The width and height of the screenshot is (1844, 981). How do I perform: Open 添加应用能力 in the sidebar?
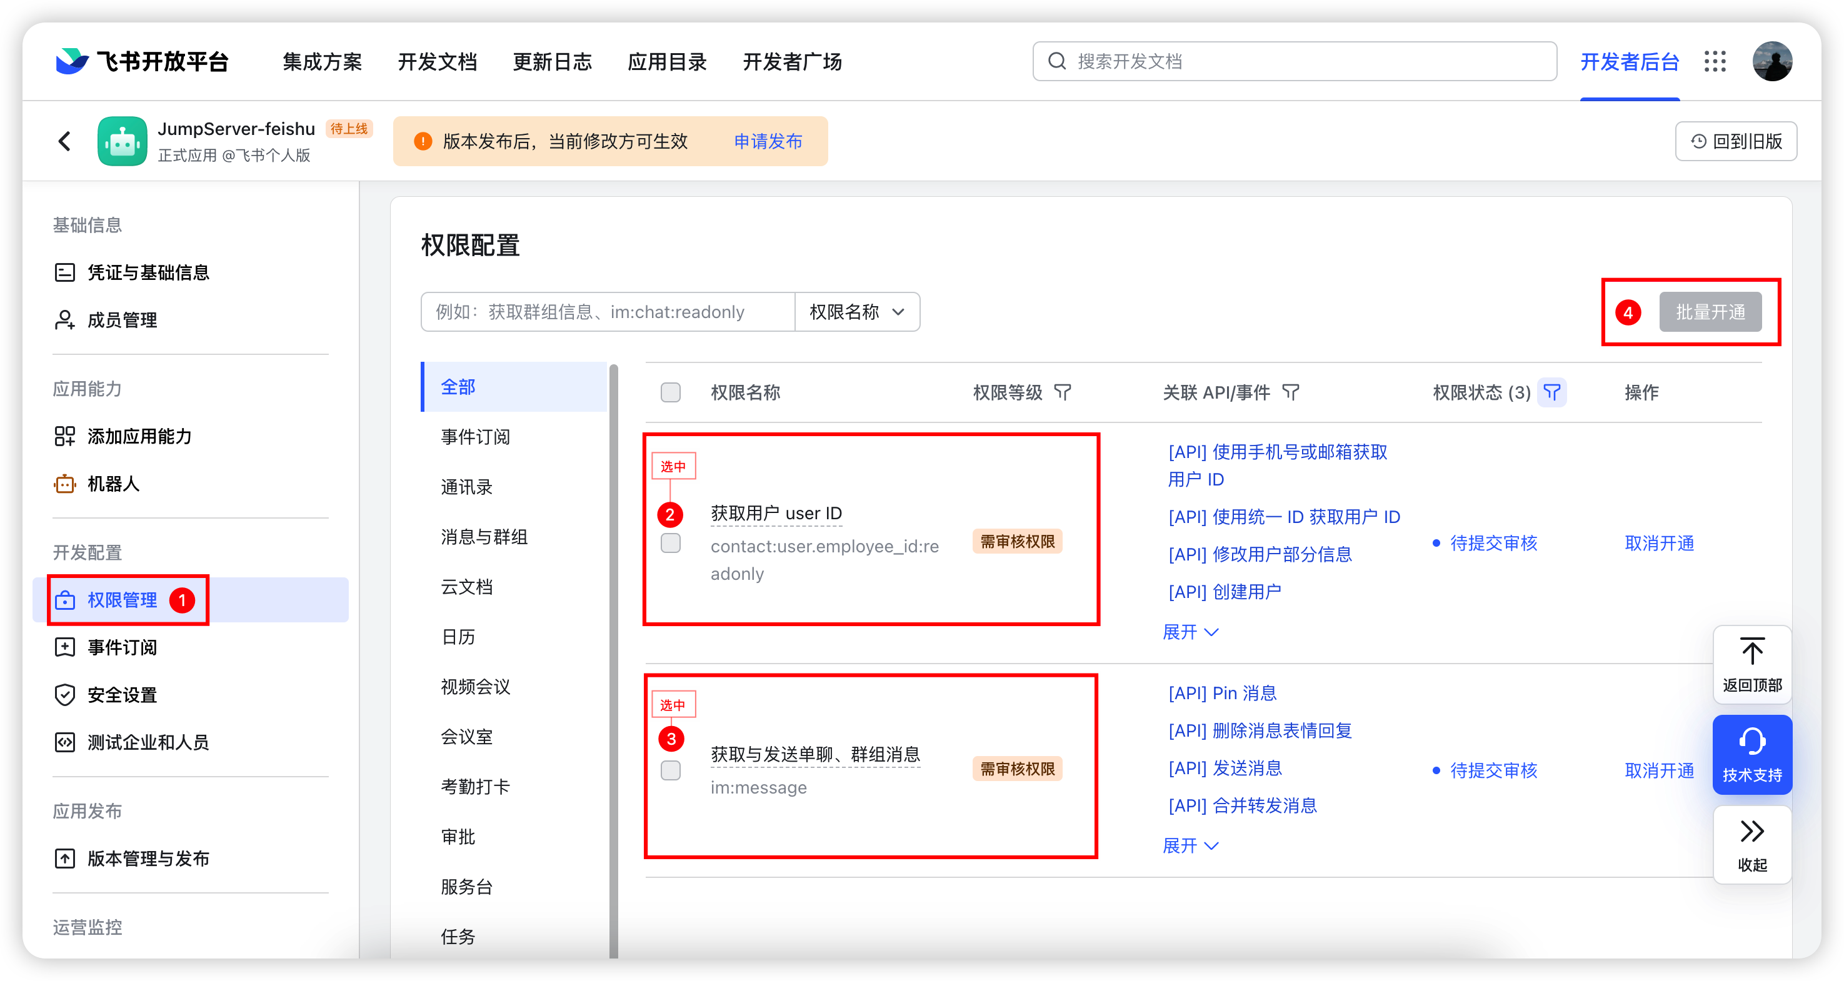123,437
